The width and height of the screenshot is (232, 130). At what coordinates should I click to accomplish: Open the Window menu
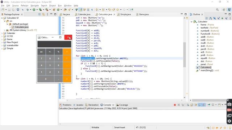pyautogui.click(x=68, y=6)
